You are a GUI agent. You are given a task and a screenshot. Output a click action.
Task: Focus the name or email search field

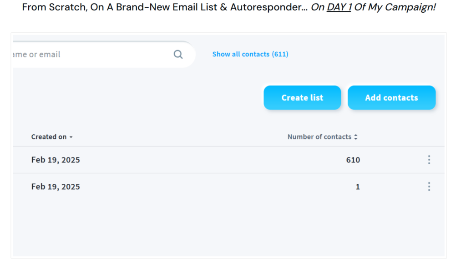91,55
